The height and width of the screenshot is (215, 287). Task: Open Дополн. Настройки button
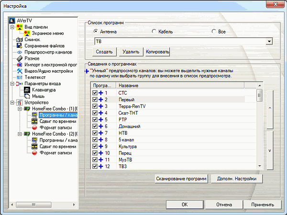click(x=237, y=179)
